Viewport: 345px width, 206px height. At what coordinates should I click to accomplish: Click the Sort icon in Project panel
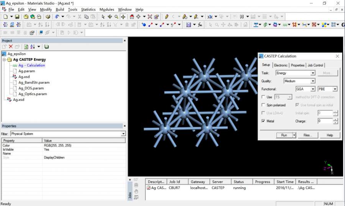pos(33,47)
